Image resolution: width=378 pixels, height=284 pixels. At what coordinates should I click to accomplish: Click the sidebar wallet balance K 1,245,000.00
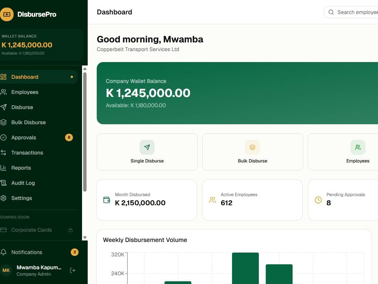(x=27, y=45)
